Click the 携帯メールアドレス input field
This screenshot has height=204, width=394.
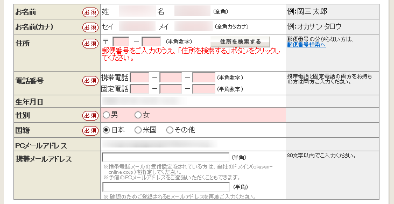[x=166, y=157]
